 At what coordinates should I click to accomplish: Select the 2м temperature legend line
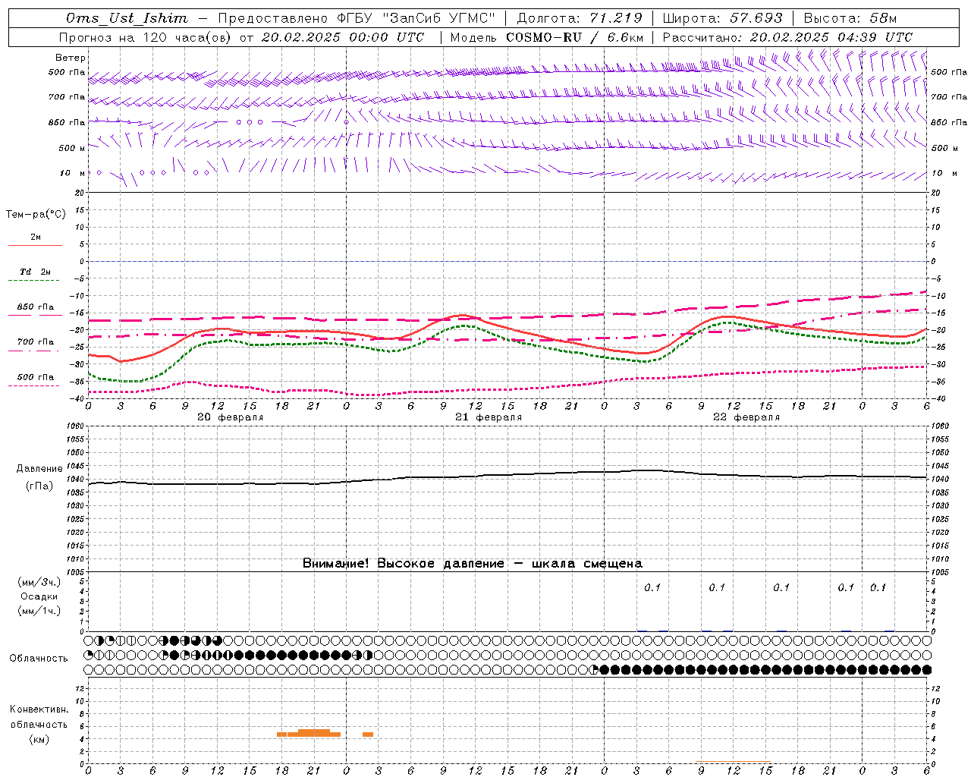(35, 245)
